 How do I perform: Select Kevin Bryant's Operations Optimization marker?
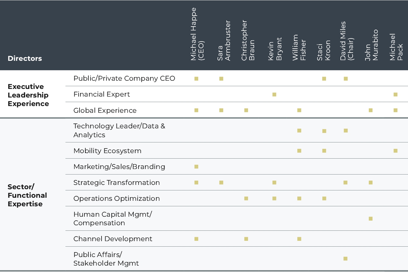tap(274, 198)
